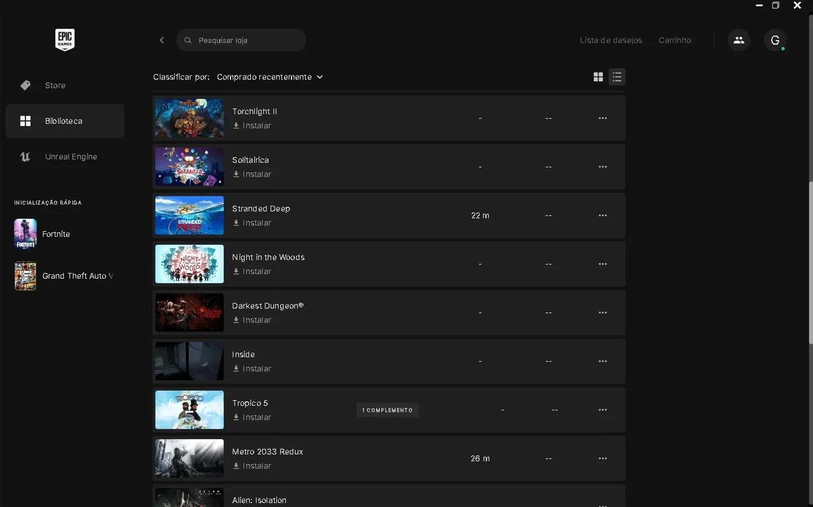Viewport: 813px width, 507px height.
Task: Install Tropico 5
Action: click(x=252, y=417)
